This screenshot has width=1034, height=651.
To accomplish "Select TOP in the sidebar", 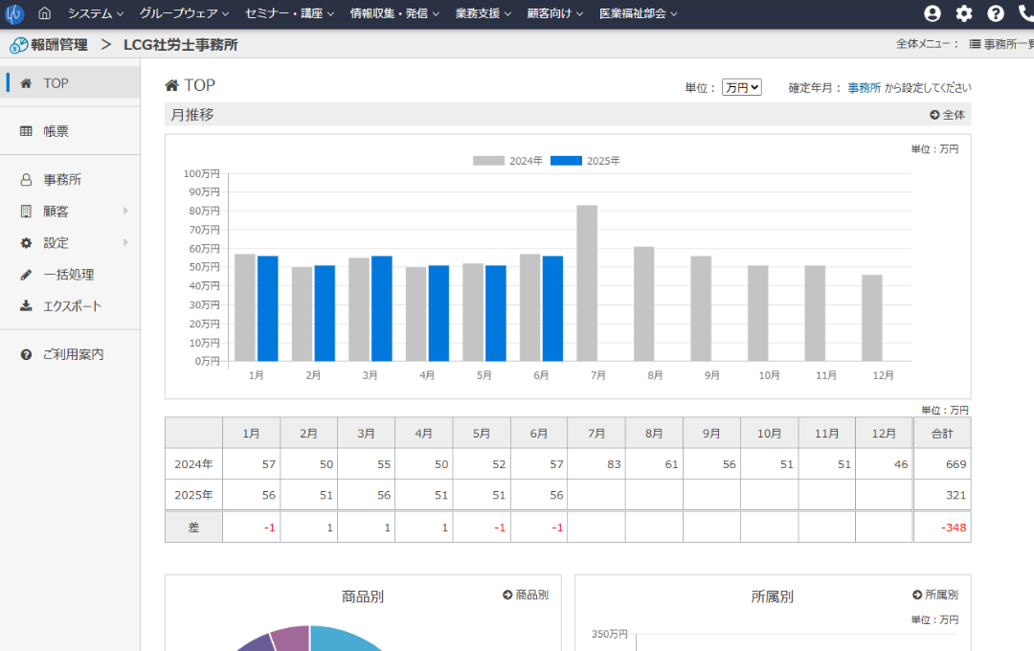I will click(x=70, y=83).
